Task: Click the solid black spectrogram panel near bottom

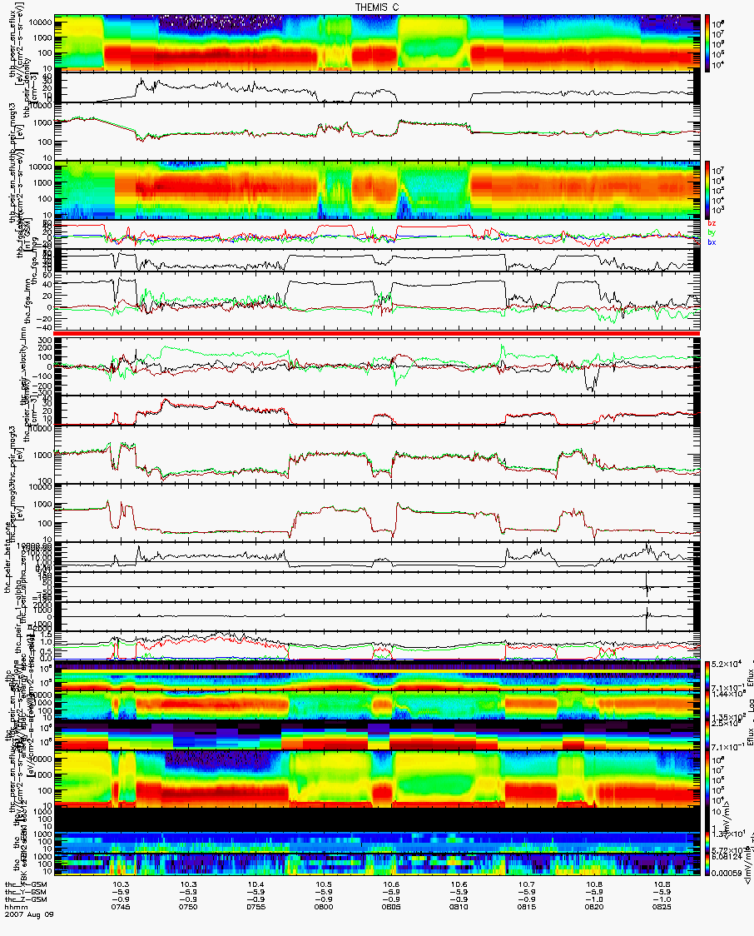Action: tap(378, 819)
